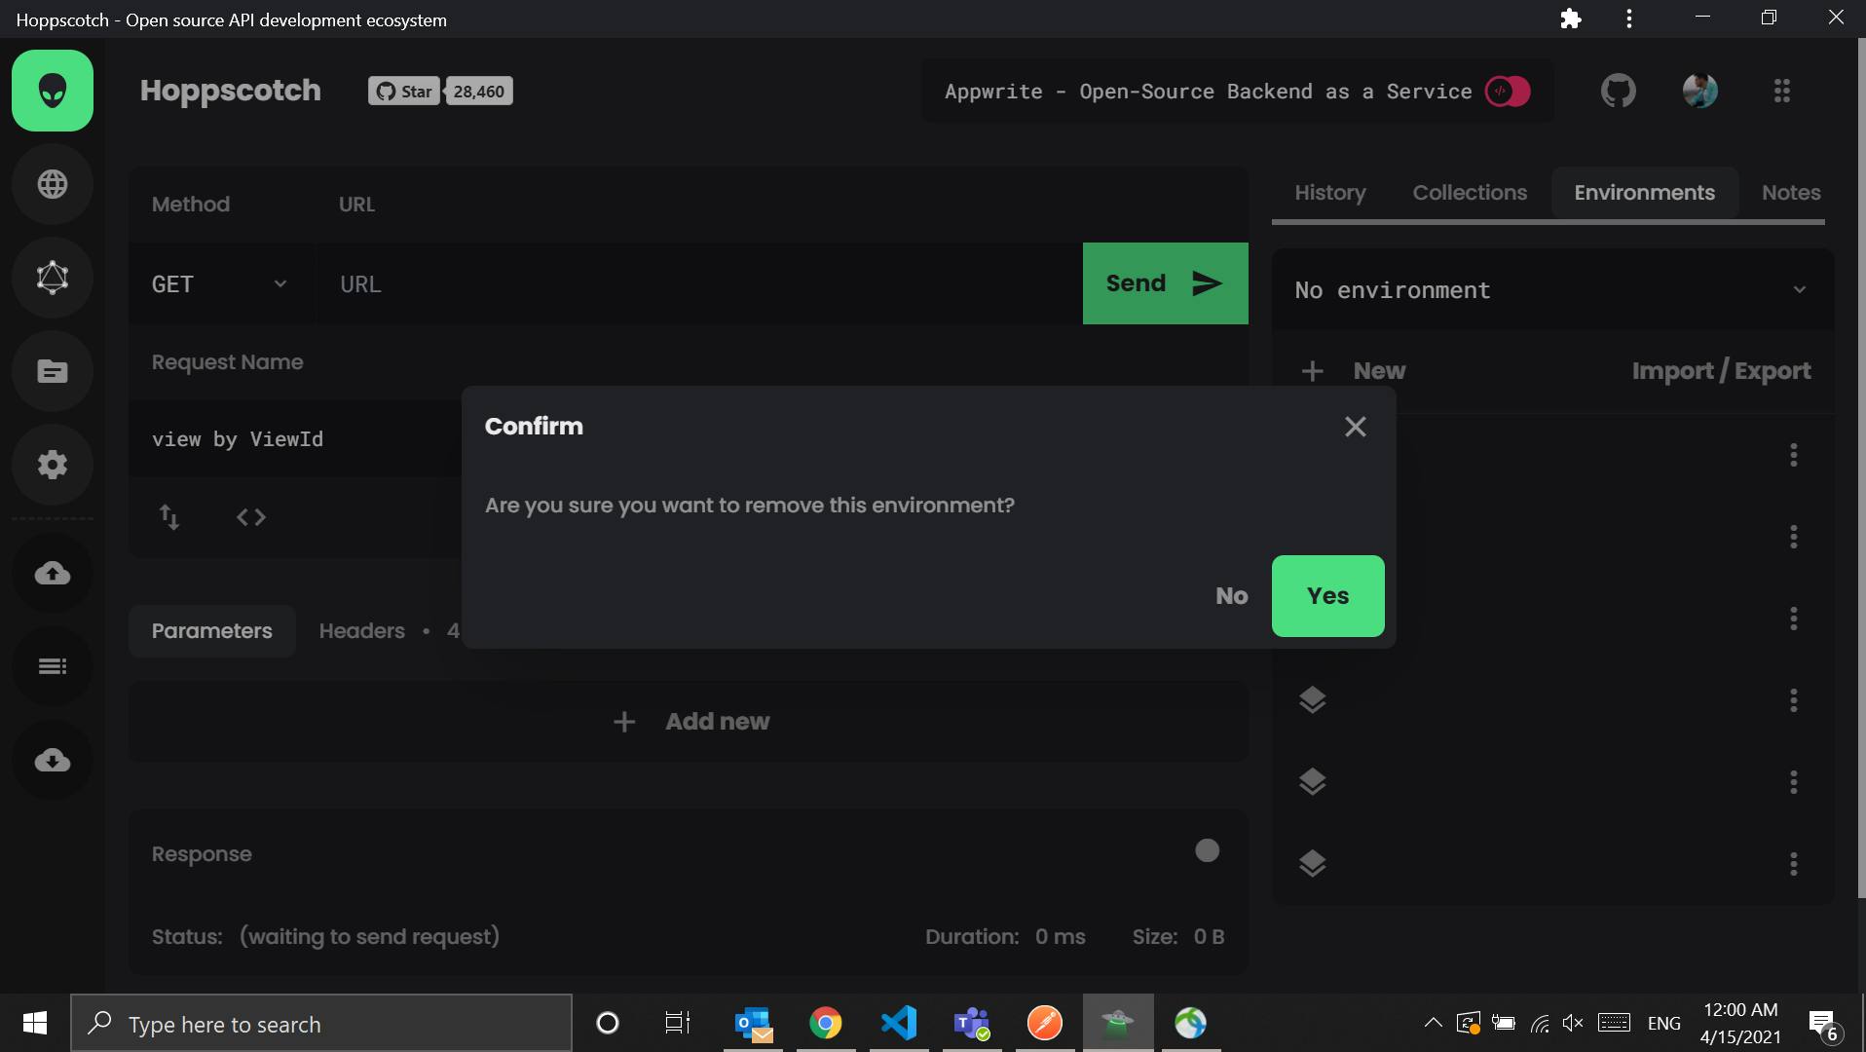Toggle the Appwrite sponsor switch

tap(1508, 92)
